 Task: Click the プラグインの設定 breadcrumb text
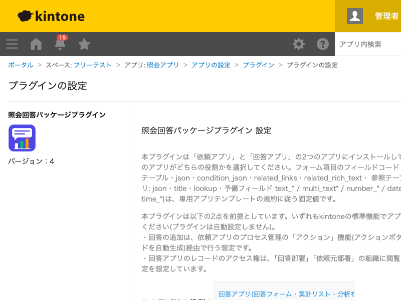tap(312, 65)
